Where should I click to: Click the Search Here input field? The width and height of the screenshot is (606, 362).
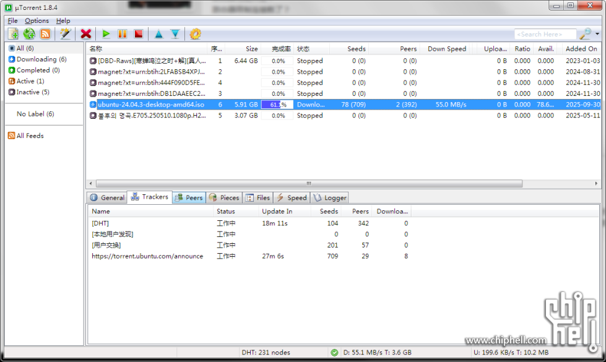pyautogui.click(x=545, y=34)
